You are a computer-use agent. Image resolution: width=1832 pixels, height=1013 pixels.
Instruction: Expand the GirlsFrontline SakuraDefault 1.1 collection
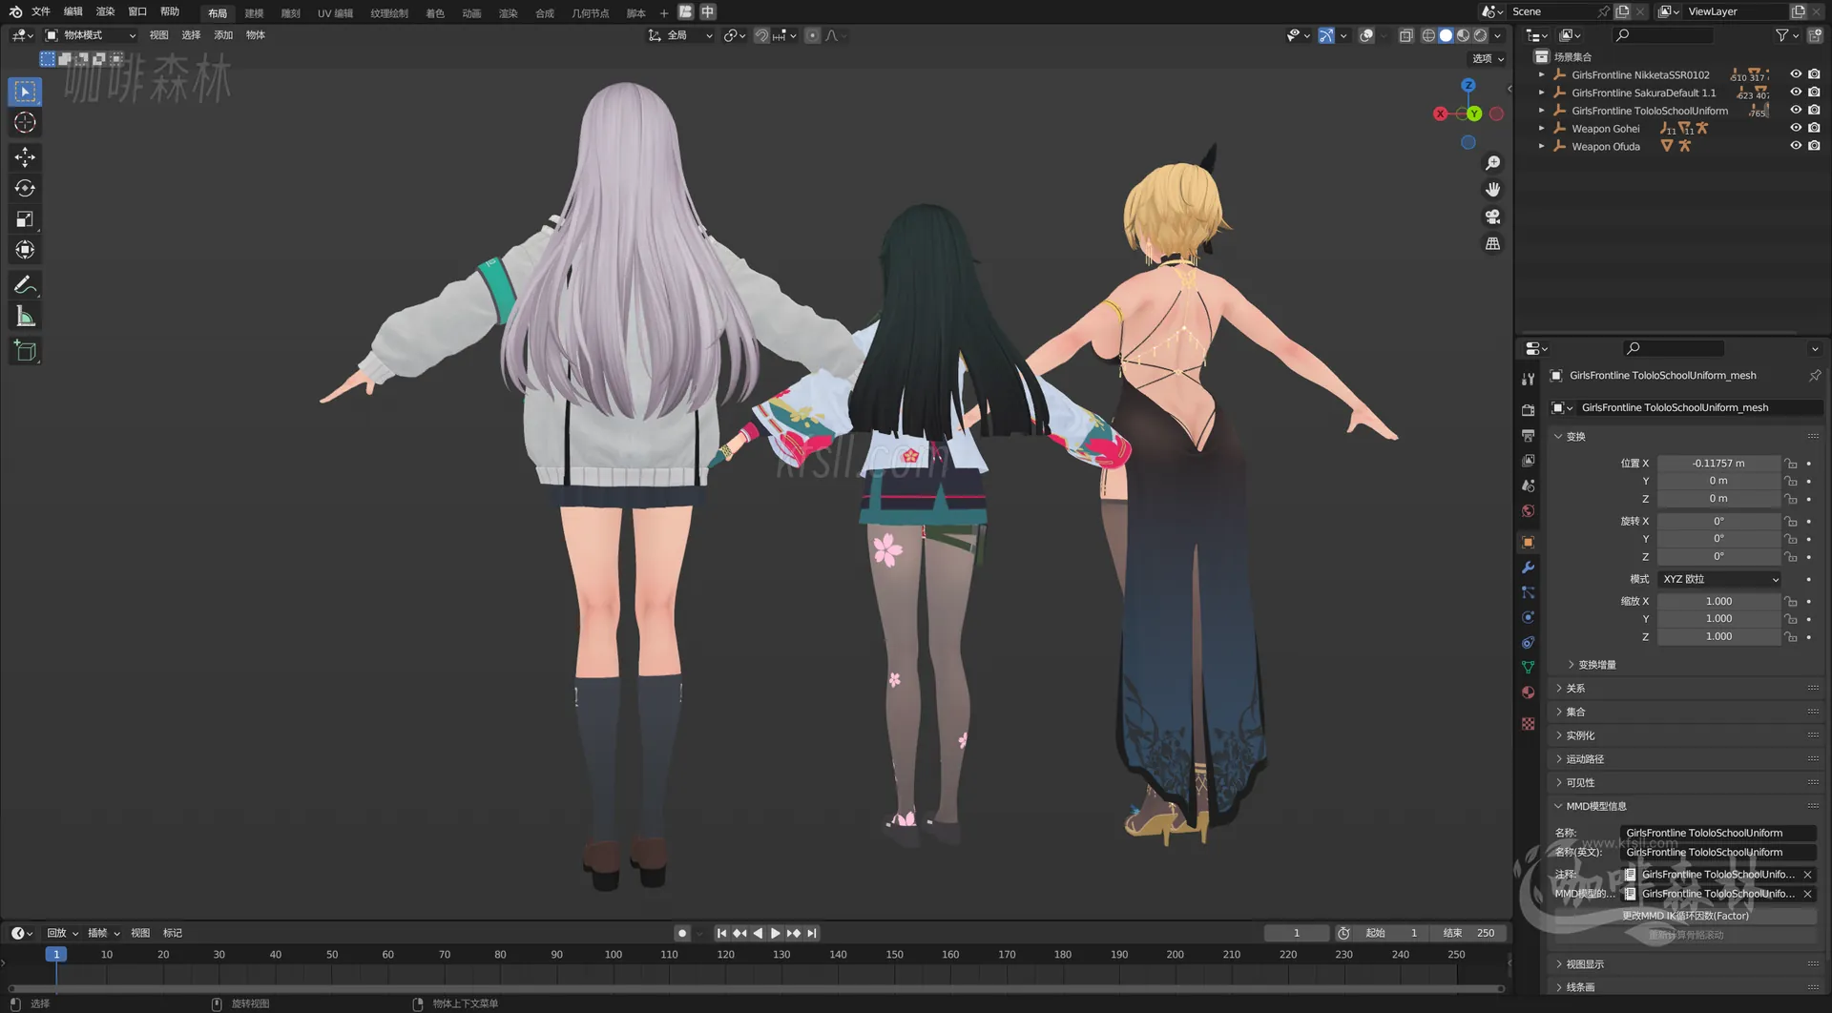1542,93
